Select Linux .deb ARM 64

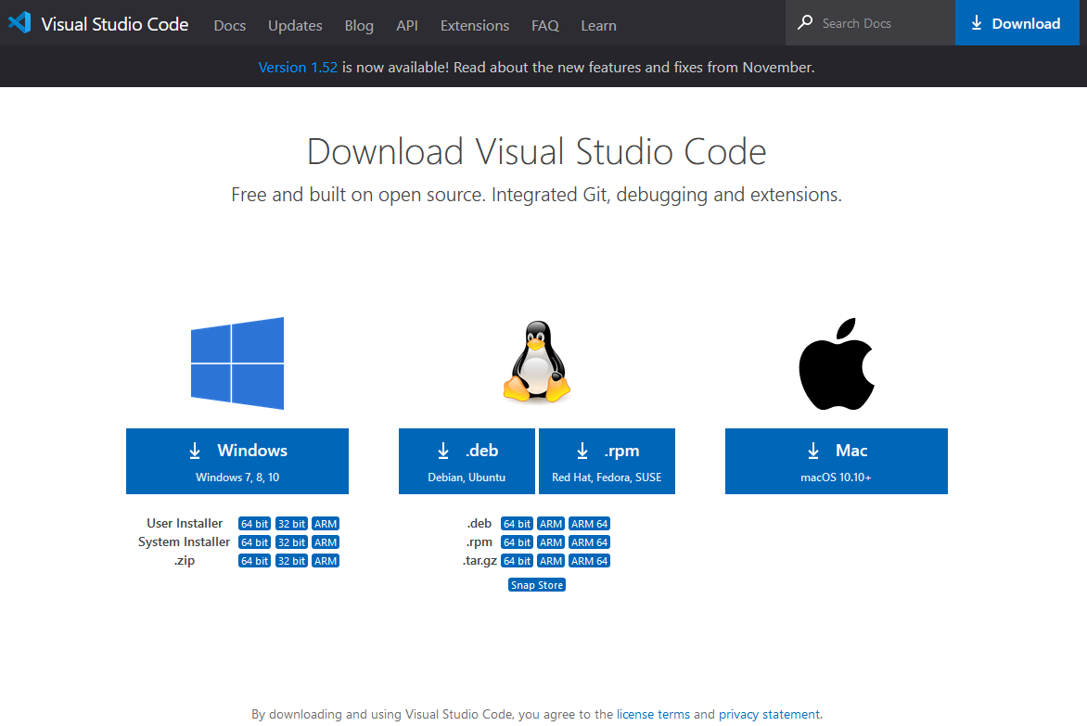pyautogui.click(x=589, y=524)
